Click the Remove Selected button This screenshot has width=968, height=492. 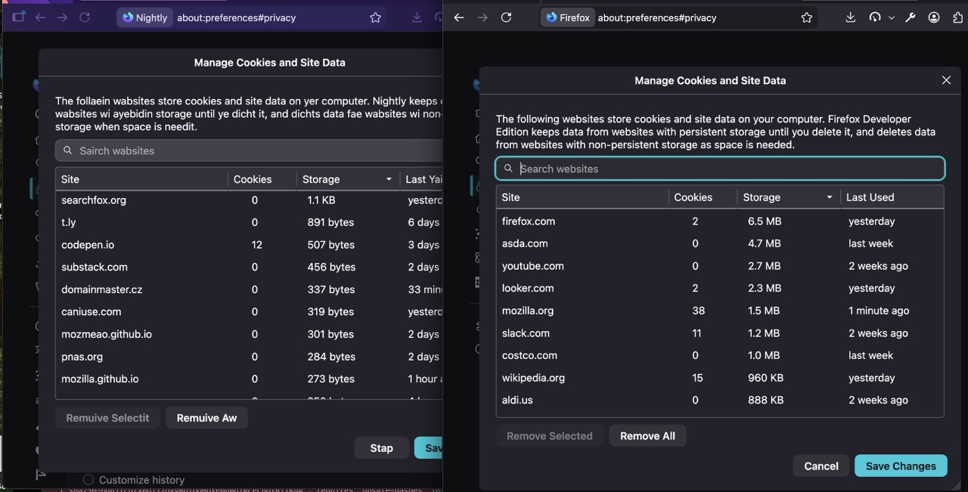[550, 436]
